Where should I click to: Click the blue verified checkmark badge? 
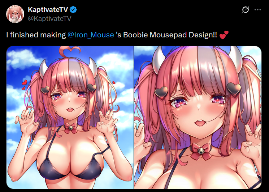tap(73, 10)
